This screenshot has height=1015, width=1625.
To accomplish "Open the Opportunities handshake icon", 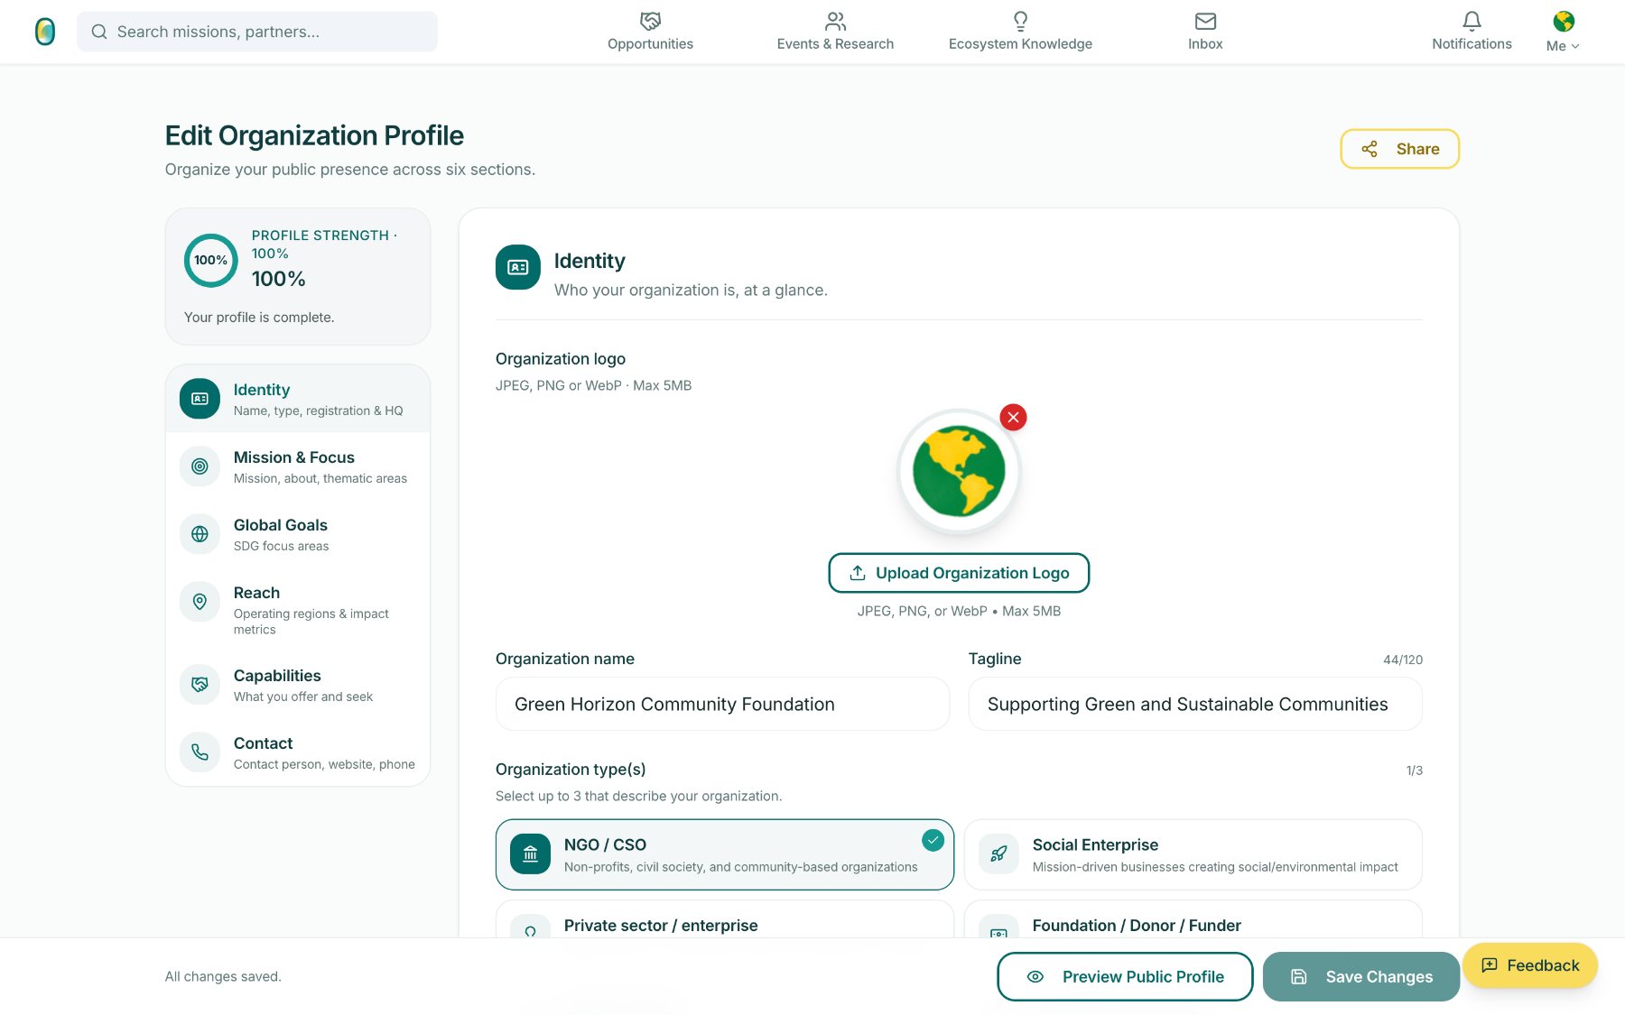I will tap(650, 21).
